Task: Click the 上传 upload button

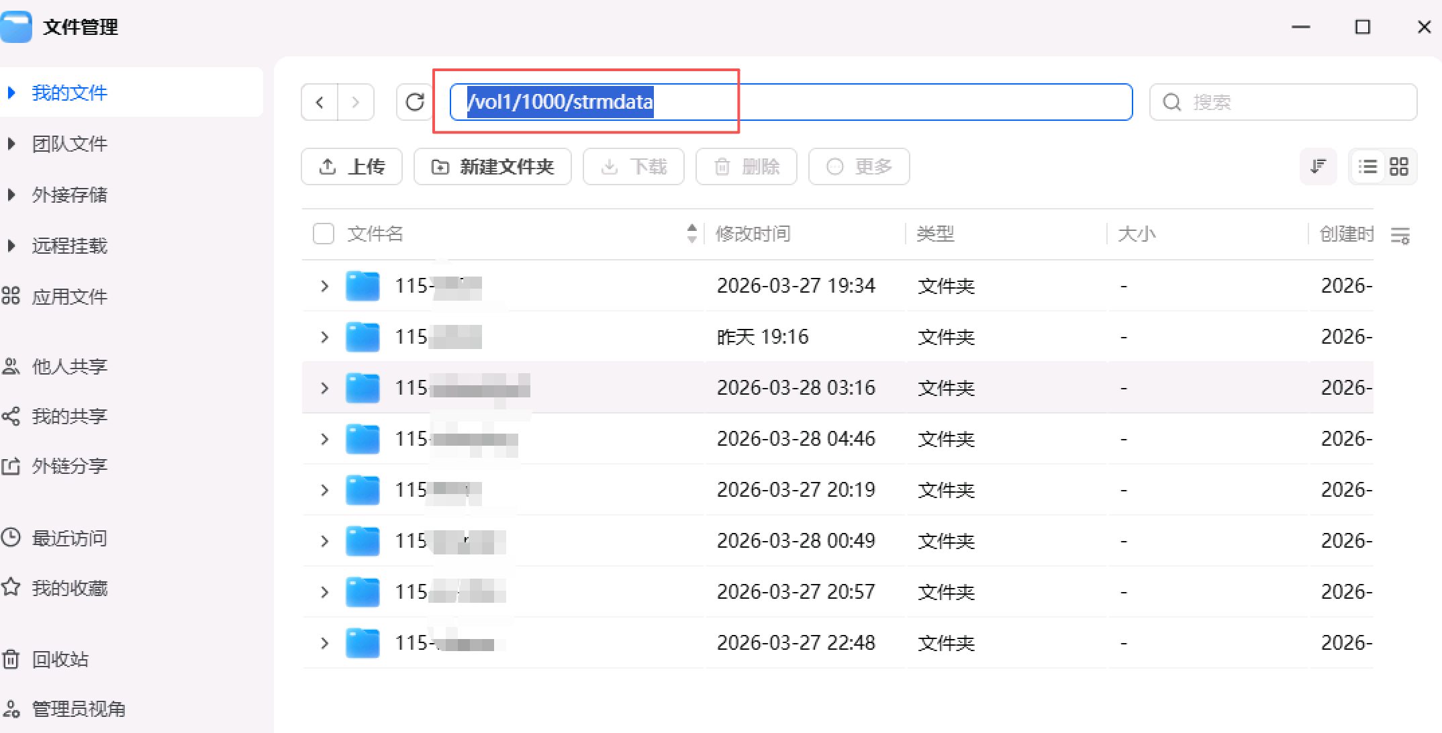Action: (x=352, y=166)
